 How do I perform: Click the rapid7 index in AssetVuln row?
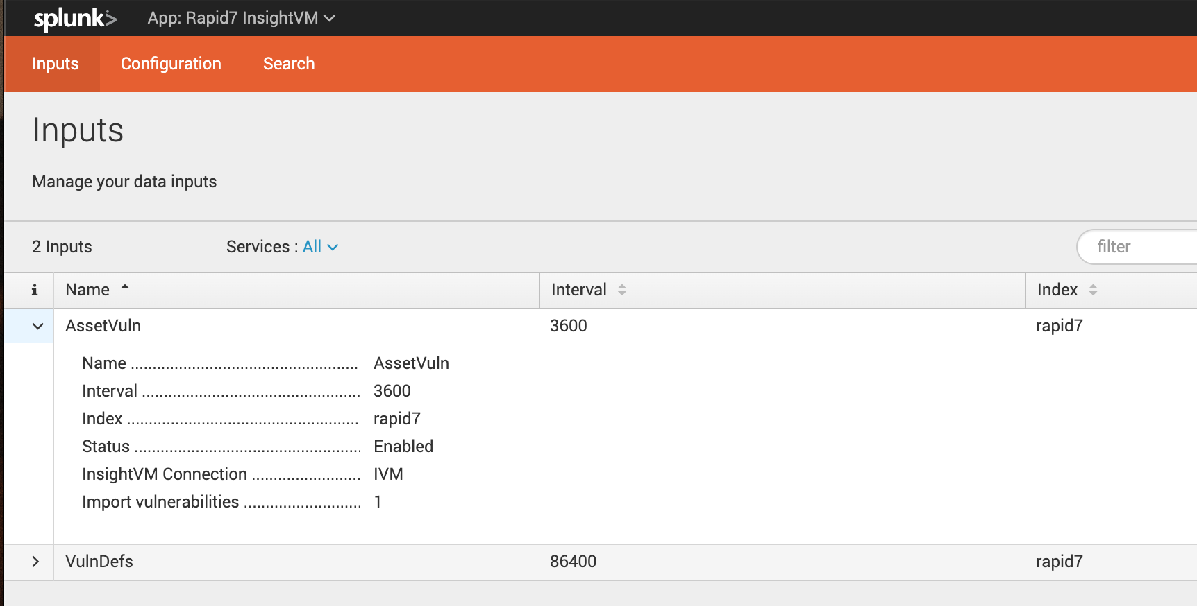click(x=1060, y=326)
